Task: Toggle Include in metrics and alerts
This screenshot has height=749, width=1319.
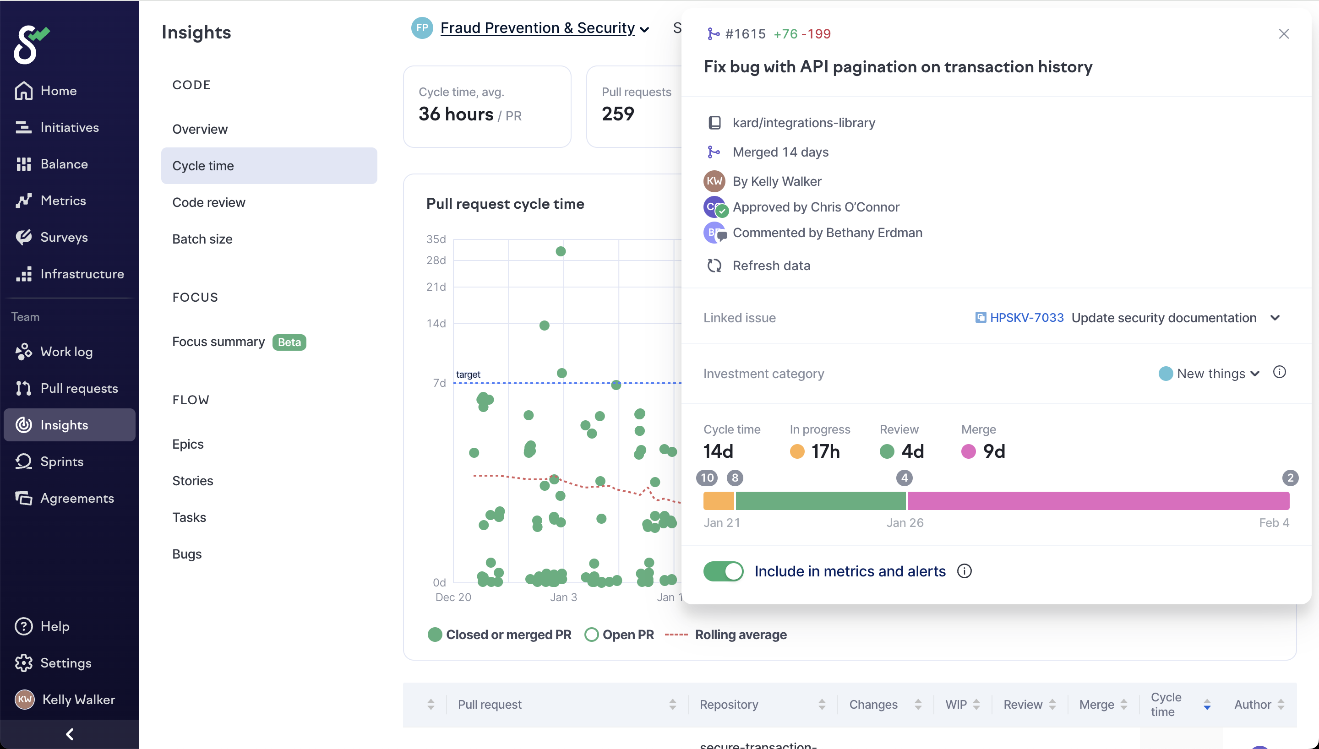Action: click(x=723, y=571)
